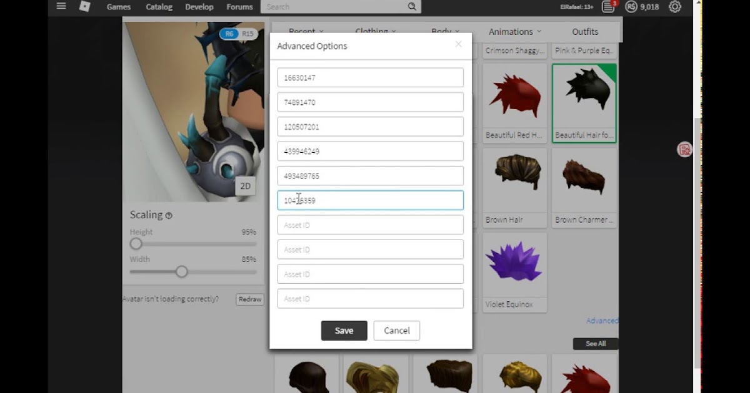This screenshot has width=750, height=393.
Task: Select the Brown Hair thumbnail
Action: tap(516, 181)
